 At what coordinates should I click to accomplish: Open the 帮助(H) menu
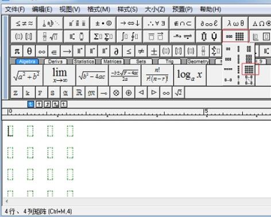[210, 9]
